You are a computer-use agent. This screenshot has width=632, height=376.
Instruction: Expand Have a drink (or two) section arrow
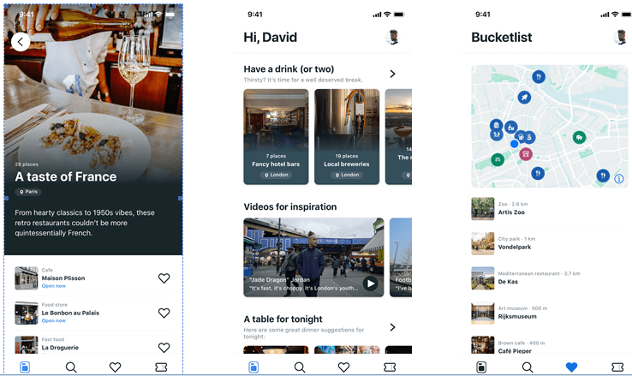click(392, 74)
